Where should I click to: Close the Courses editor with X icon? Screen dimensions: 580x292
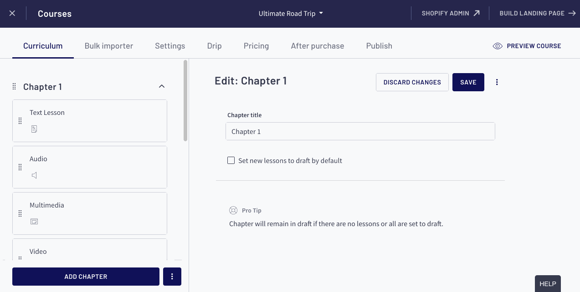pos(12,14)
